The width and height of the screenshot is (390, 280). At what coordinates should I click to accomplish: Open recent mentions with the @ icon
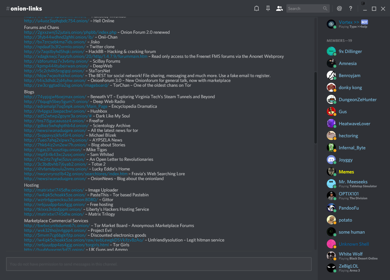tap(339, 9)
